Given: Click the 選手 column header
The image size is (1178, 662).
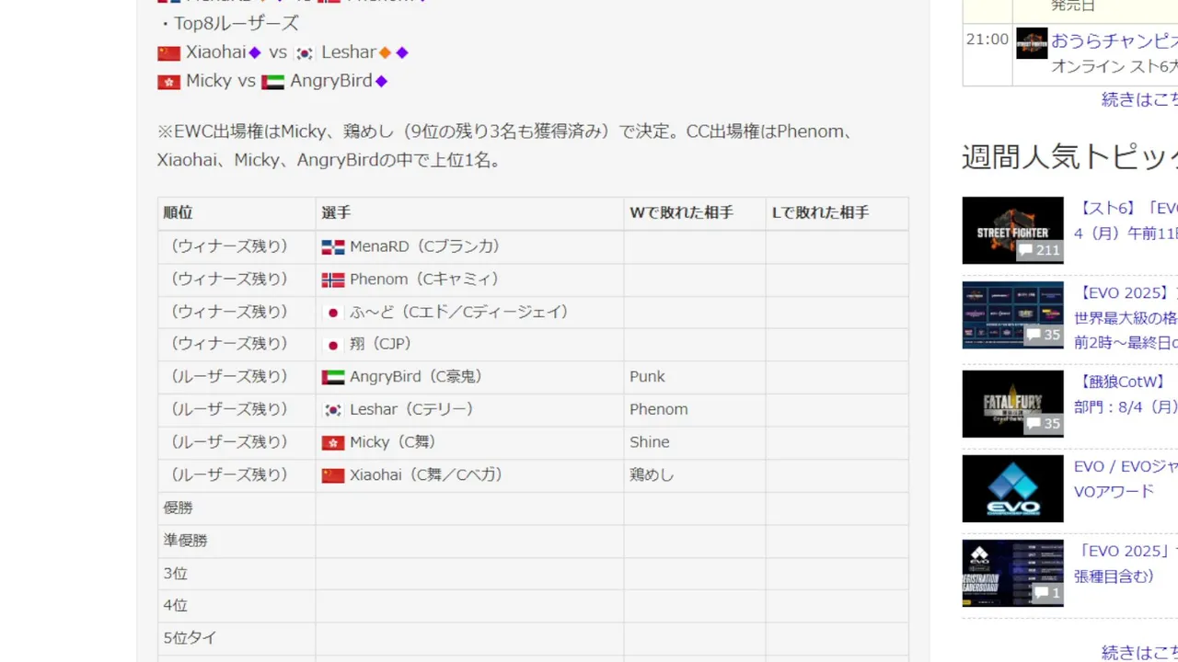Looking at the screenshot, I should tap(469, 213).
